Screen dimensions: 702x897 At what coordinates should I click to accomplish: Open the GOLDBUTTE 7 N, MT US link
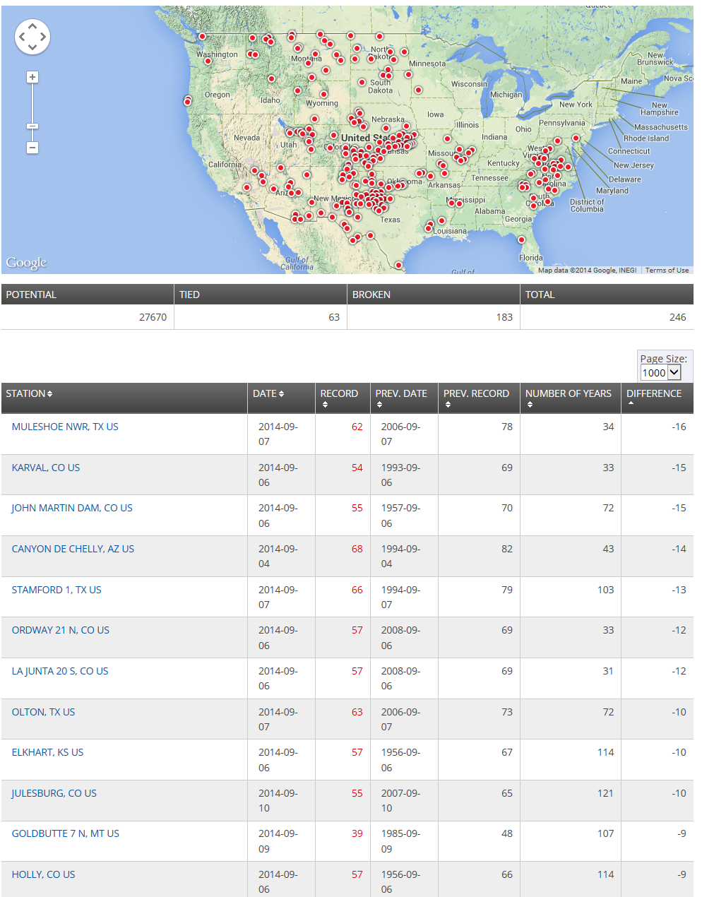click(66, 833)
